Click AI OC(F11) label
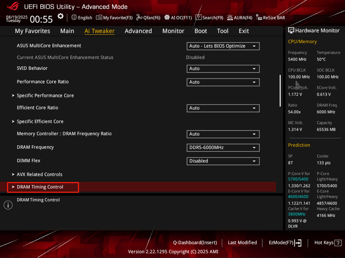Viewport: 345px width, 258px height. [181, 18]
